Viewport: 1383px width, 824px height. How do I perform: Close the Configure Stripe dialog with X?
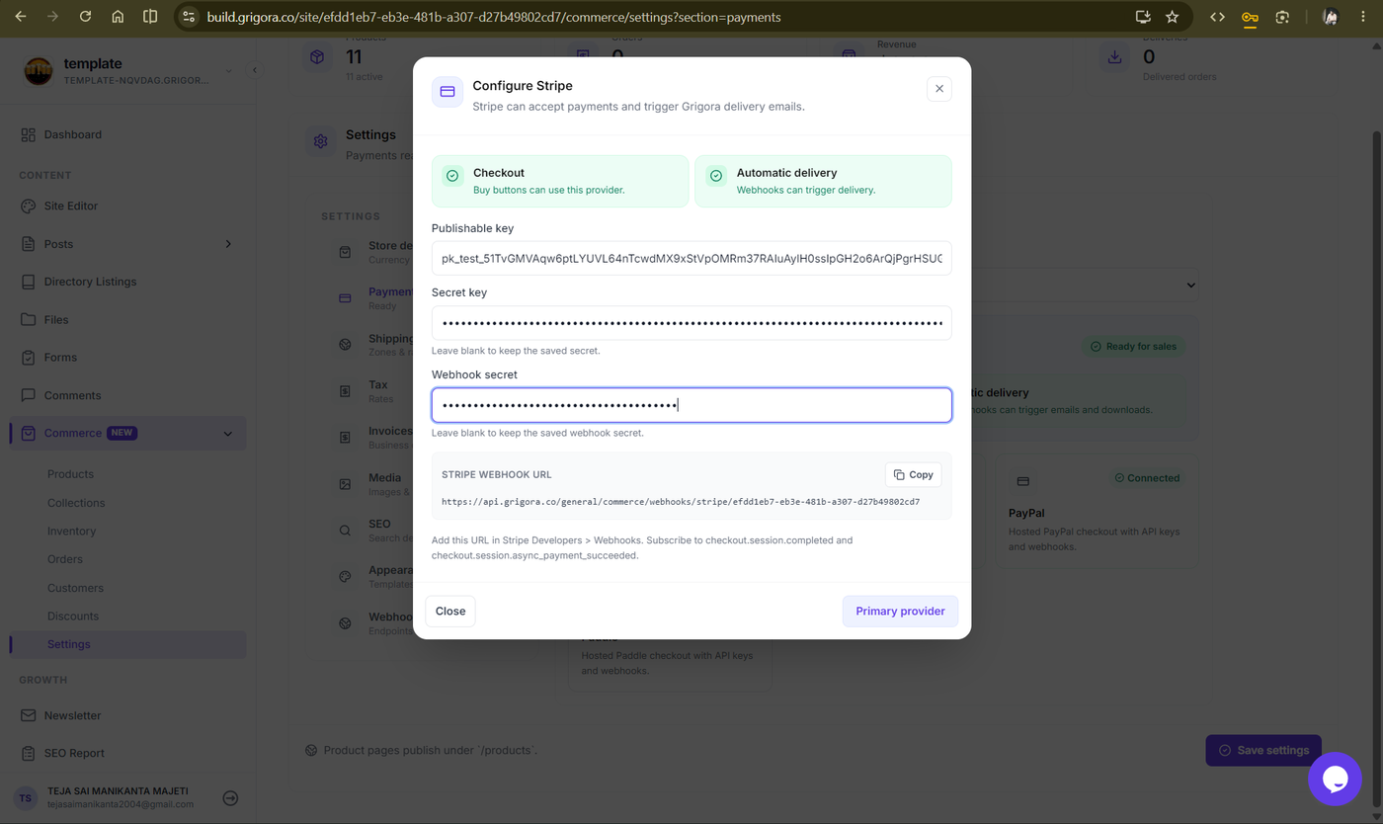pyautogui.click(x=939, y=89)
